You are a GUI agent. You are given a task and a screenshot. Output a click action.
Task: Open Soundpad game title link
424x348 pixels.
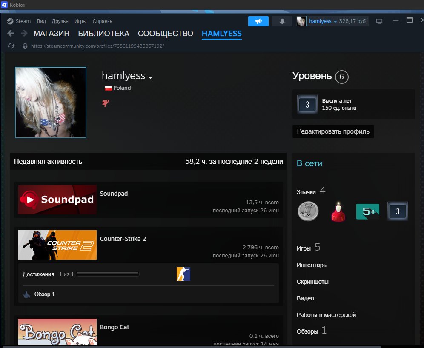[114, 194]
